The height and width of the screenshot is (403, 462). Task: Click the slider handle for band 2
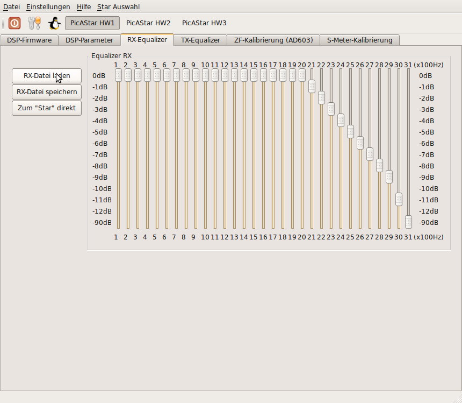[x=128, y=75]
